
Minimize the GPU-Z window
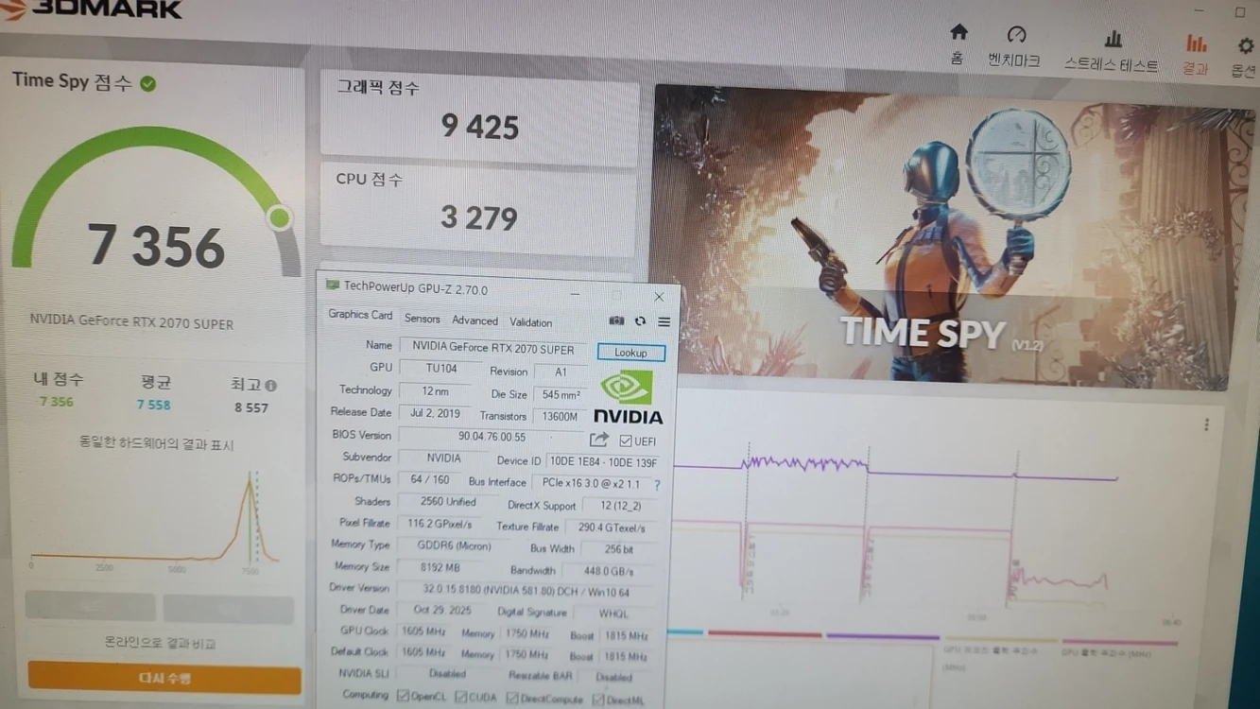pos(575,294)
